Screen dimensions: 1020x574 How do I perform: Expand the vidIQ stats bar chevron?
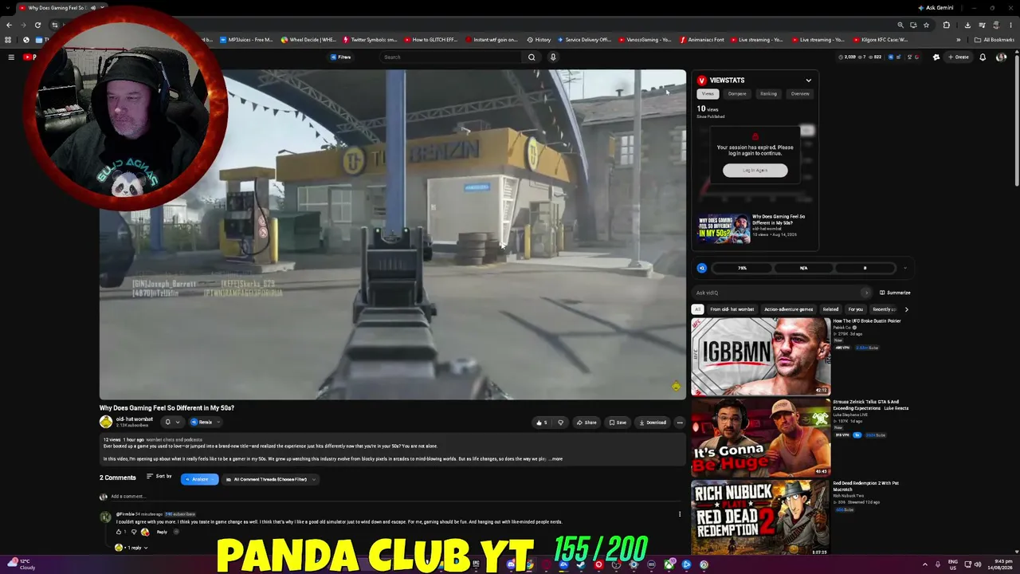[904, 268]
